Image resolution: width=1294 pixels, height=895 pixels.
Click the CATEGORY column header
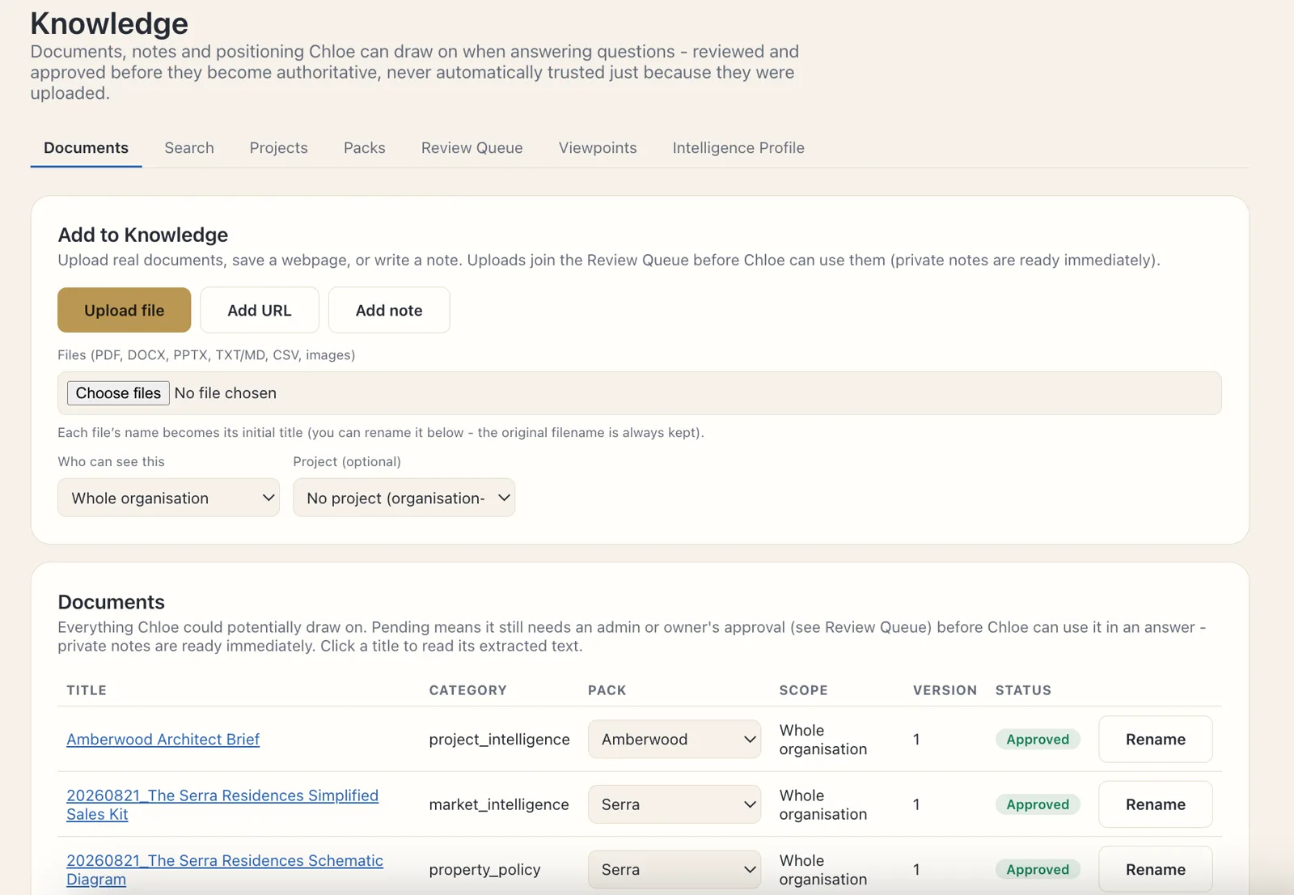pos(467,690)
